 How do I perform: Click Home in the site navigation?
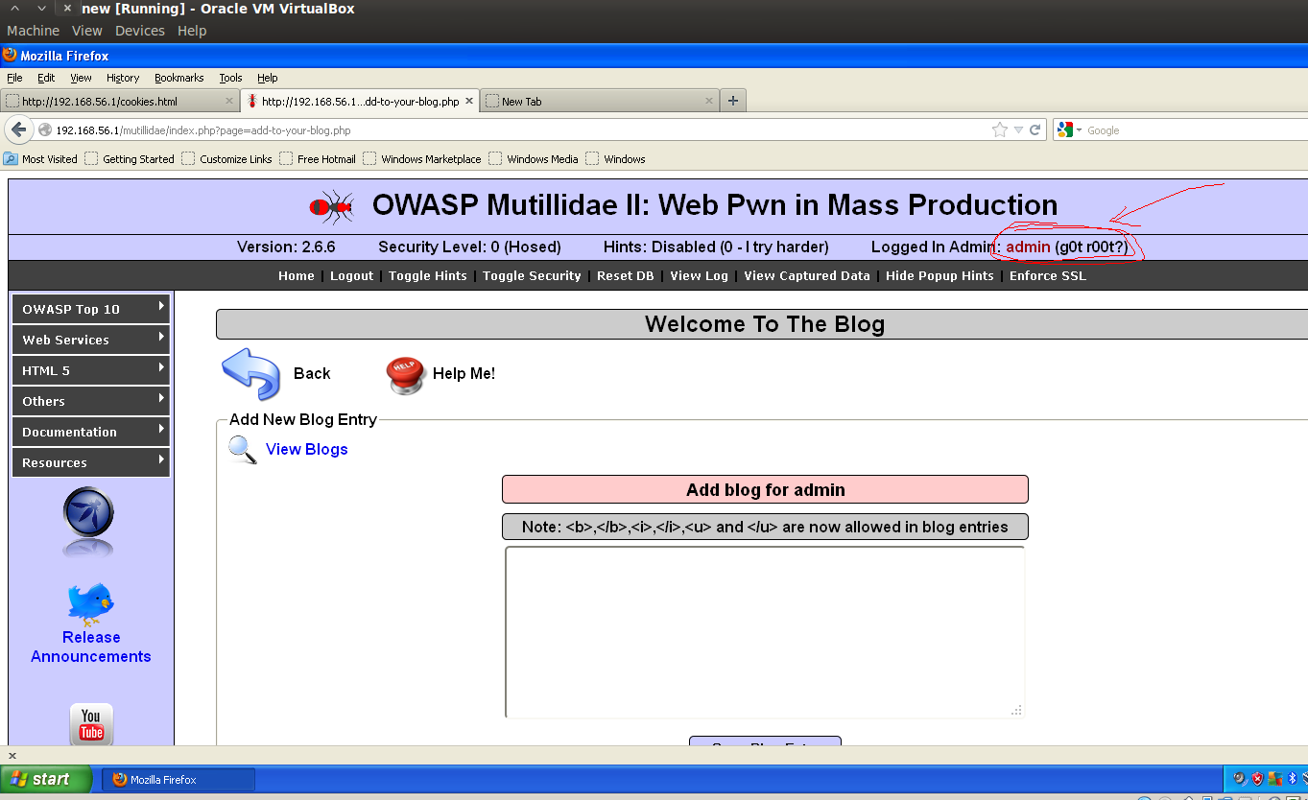[x=297, y=275]
